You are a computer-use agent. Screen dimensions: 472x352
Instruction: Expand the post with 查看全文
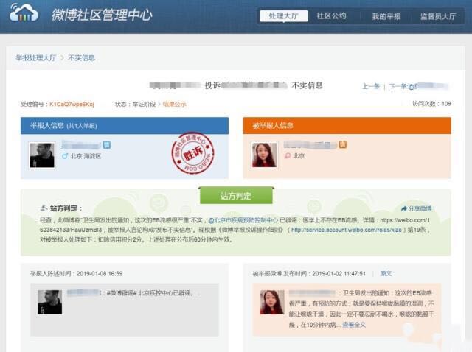354,325
